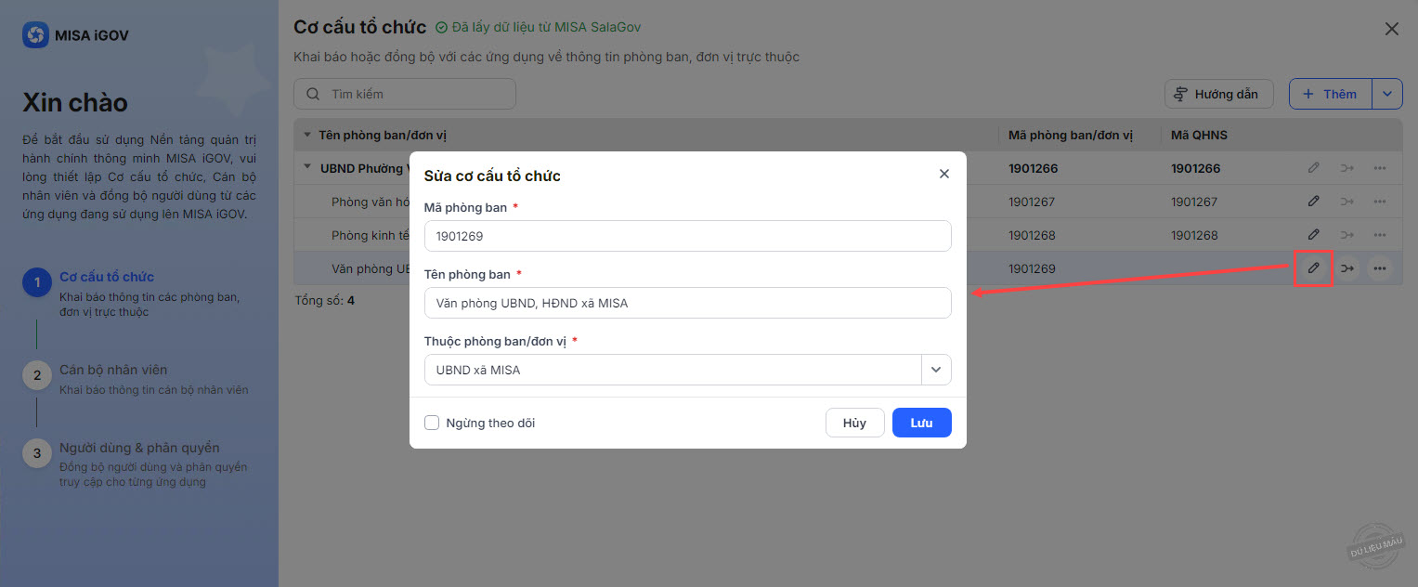Go to step 2 Cán bộ nhân viên
The image size is (1418, 587).
tap(113, 370)
